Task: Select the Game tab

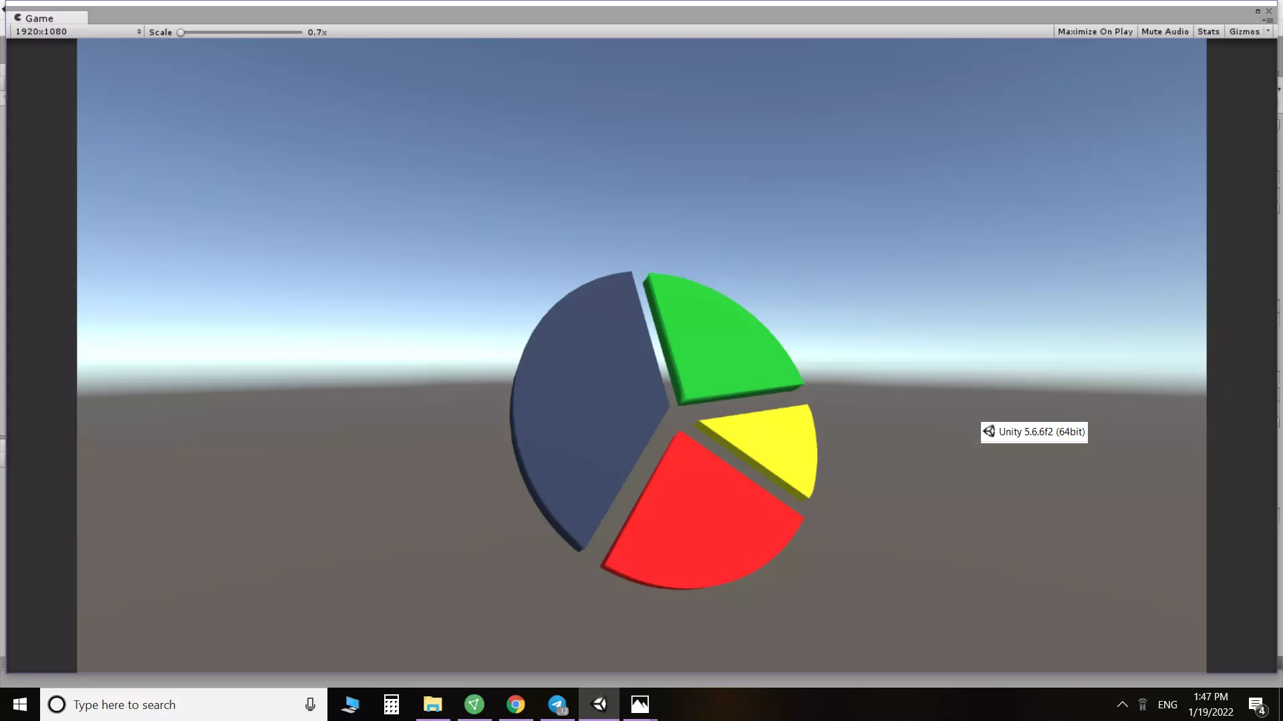Action: 47,18
